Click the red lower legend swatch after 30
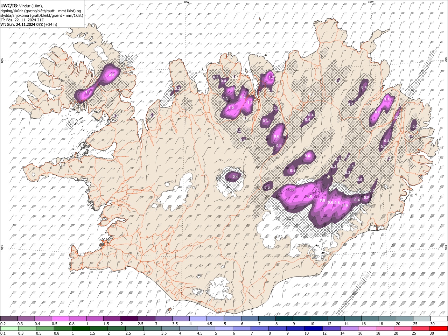Viewport: 448px width, 336px height. [439, 328]
